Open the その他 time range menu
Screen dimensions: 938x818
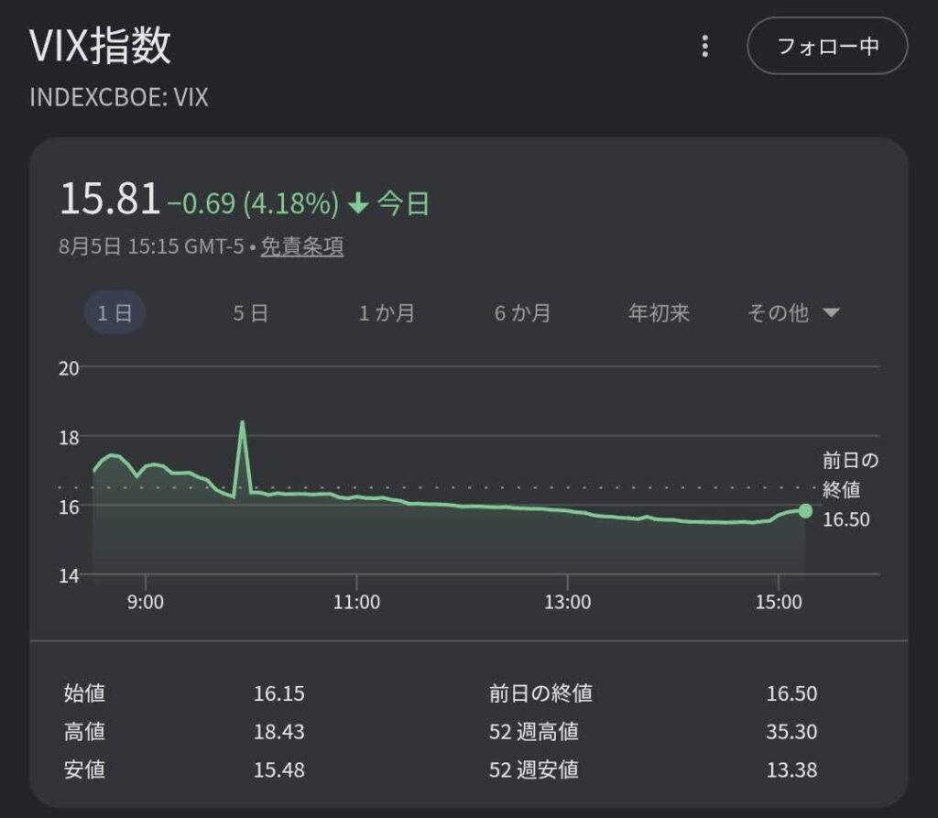point(793,312)
